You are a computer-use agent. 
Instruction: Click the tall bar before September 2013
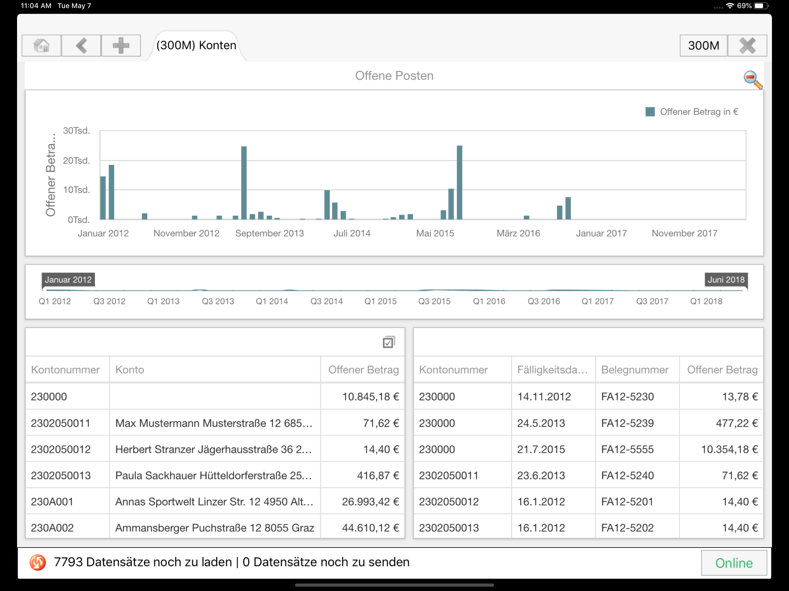point(244,183)
